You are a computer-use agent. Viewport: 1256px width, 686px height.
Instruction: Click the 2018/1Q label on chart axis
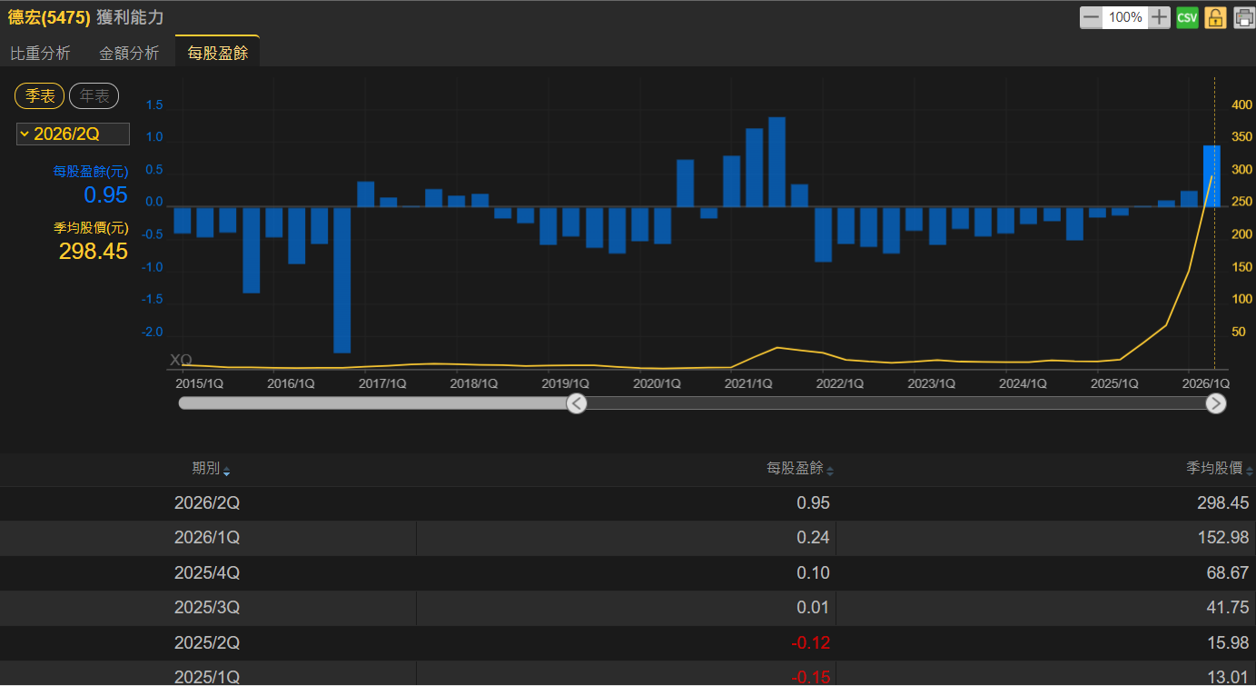tap(474, 383)
